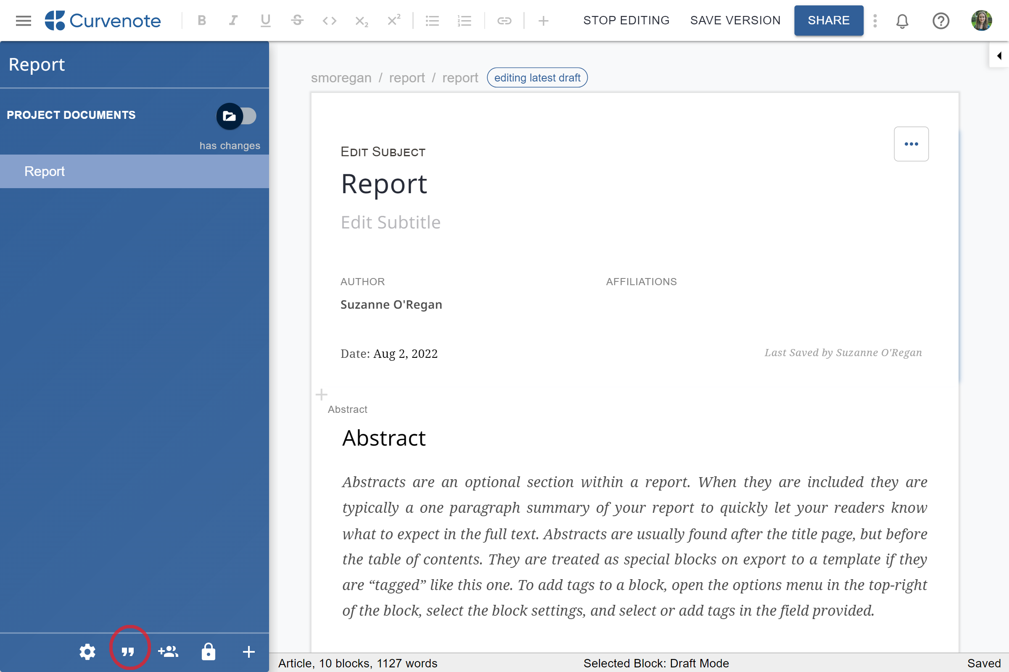This screenshot has height=672, width=1009.
Task: Apply italic formatting
Action: (x=233, y=20)
